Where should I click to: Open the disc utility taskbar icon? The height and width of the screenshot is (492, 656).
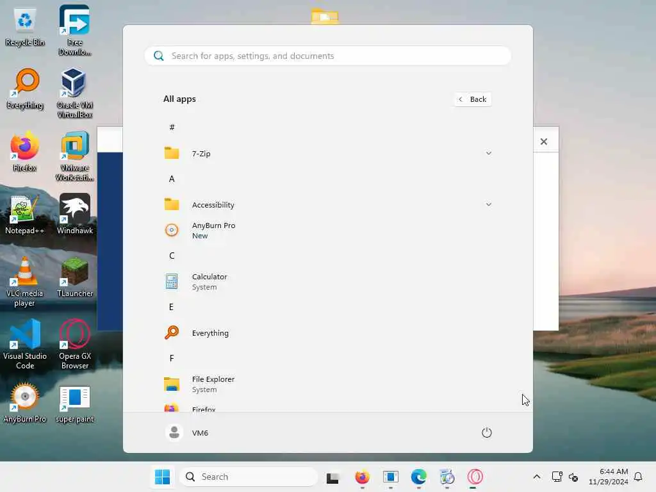447,477
